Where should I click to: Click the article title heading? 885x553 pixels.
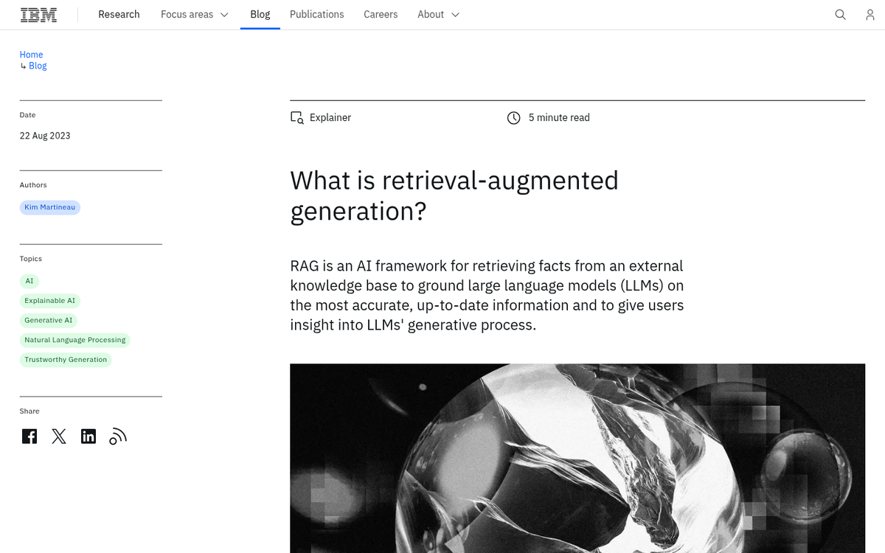tap(454, 195)
